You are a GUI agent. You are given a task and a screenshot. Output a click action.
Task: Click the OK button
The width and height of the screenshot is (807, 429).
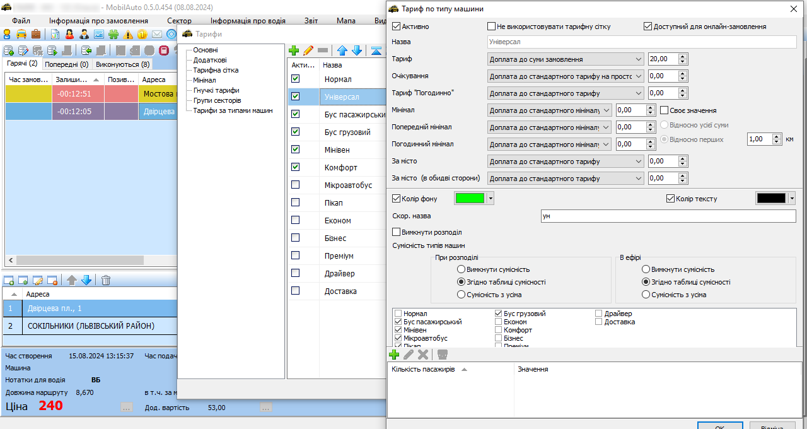pyautogui.click(x=719, y=426)
